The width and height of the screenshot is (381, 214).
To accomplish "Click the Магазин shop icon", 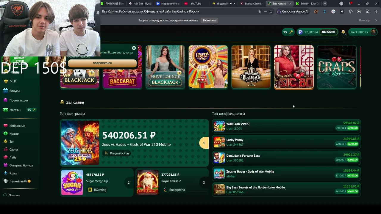I will [x=6, y=110].
